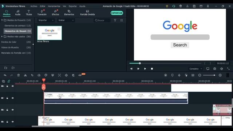Click the Keyframe diamond icon

pos(66,75)
